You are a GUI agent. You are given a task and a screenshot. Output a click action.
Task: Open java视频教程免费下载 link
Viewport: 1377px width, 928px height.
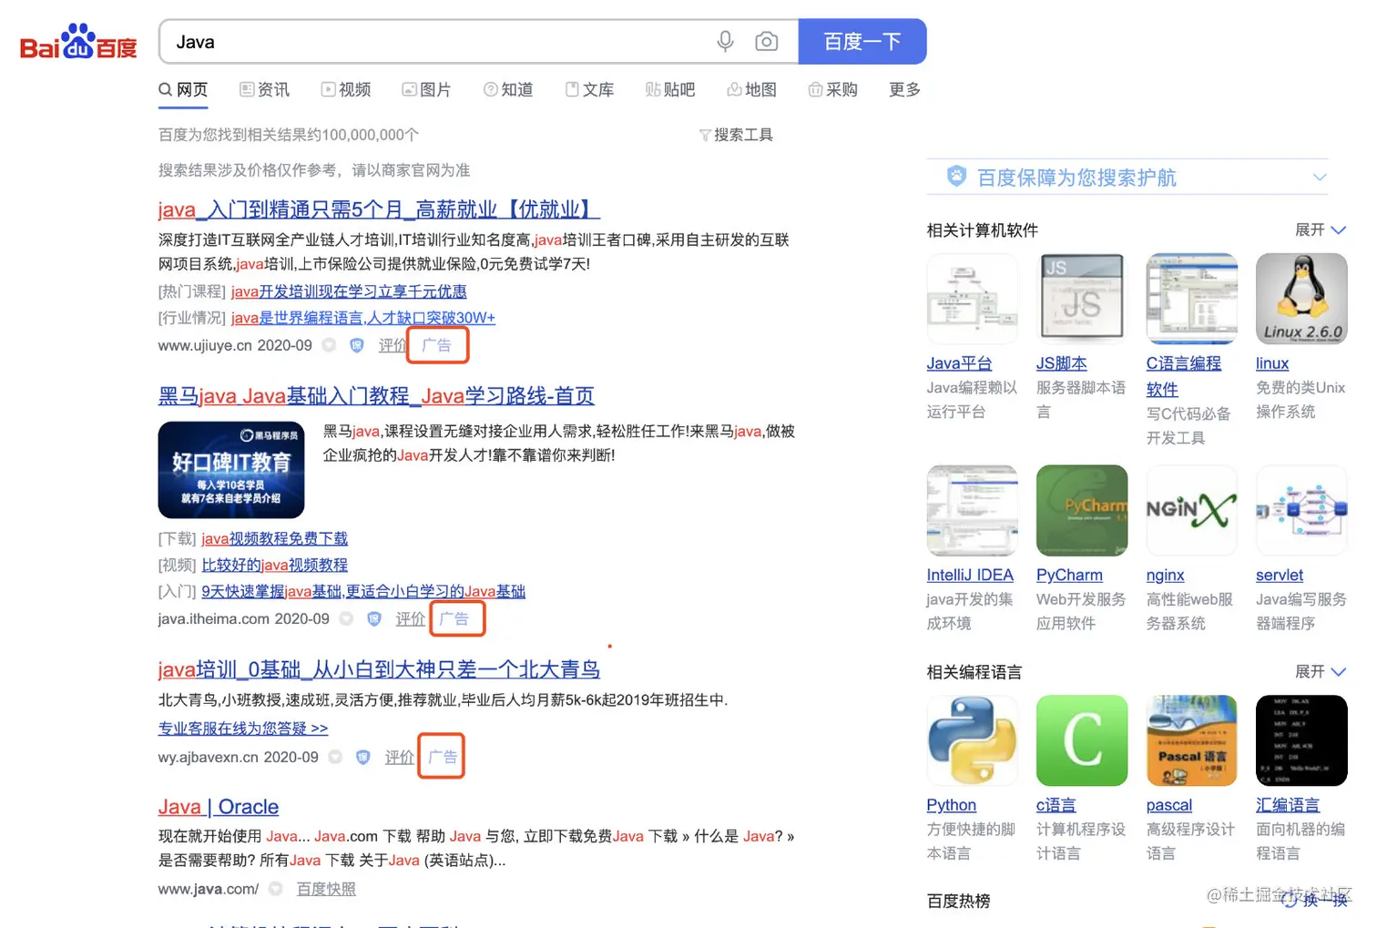click(274, 538)
